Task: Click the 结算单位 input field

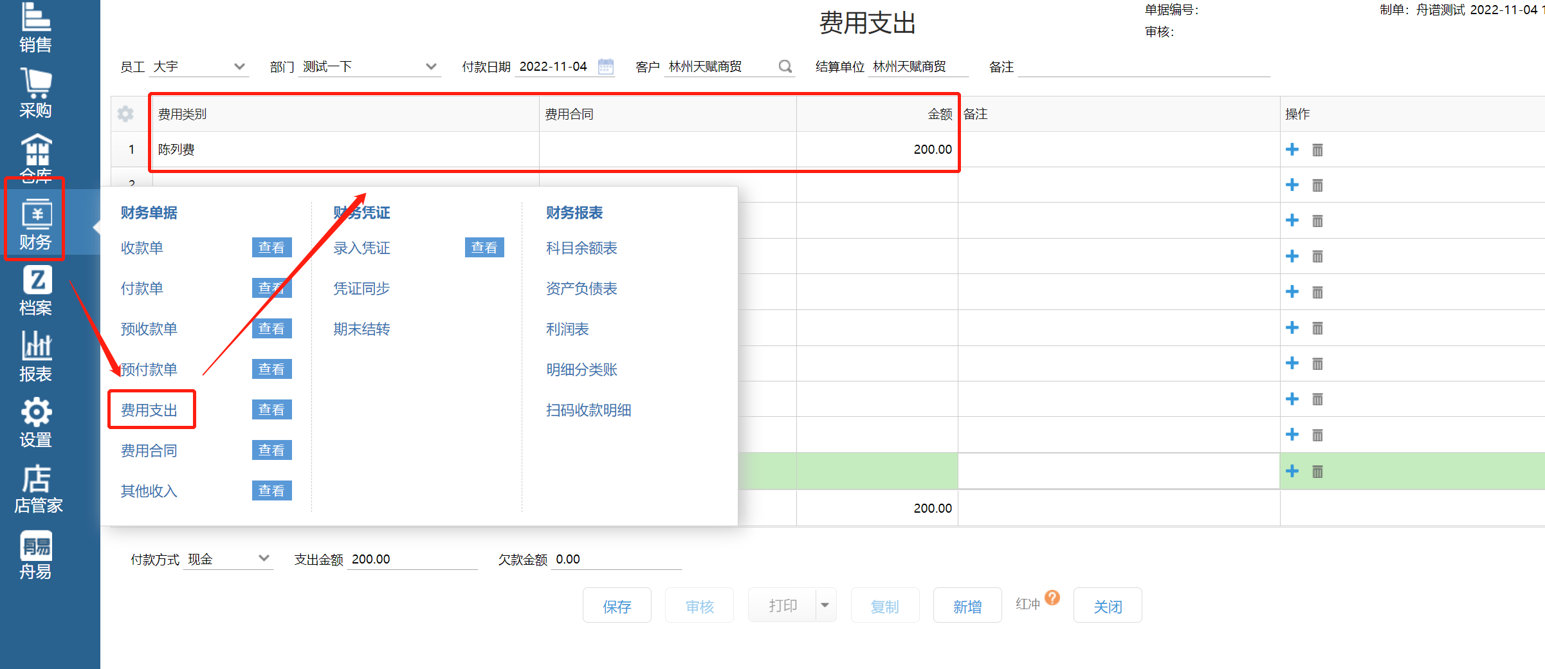Action: (918, 66)
